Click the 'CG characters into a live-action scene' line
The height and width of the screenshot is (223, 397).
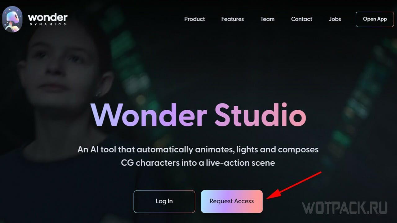point(198,163)
